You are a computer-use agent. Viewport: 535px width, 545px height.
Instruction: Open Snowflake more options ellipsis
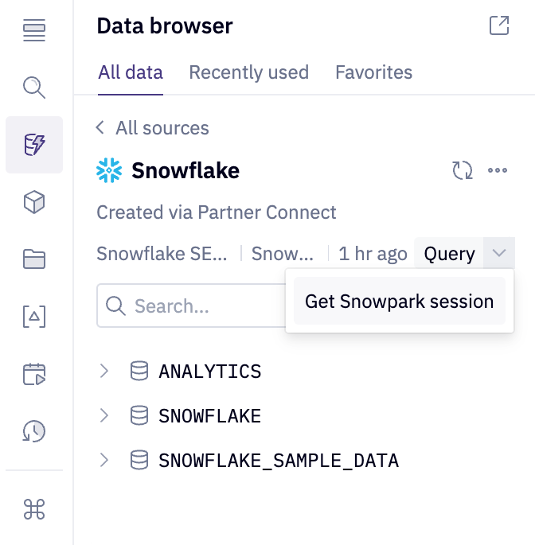(x=498, y=170)
